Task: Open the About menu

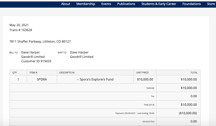Action: tap(66, 4)
